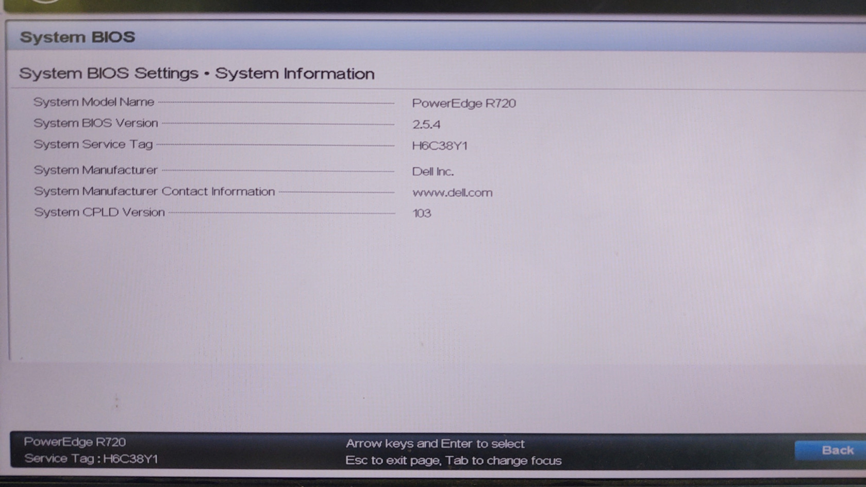
Task: Click the 'Arrow keys and Enter' help text
Action: [x=435, y=444]
